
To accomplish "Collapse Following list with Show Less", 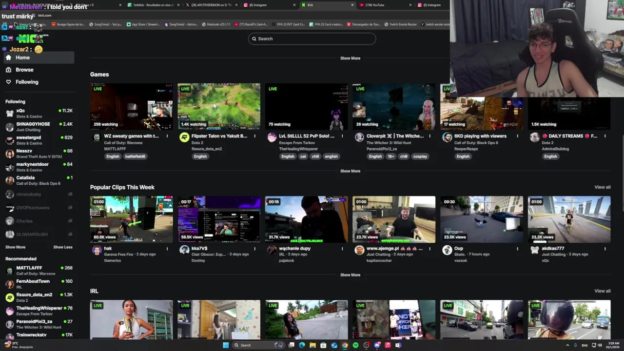I will point(63,247).
